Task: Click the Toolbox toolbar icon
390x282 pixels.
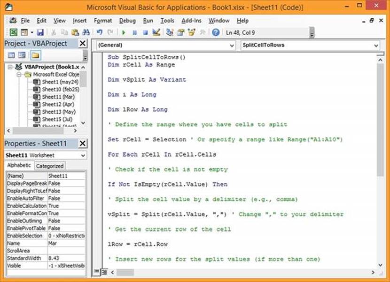Action: (203, 32)
